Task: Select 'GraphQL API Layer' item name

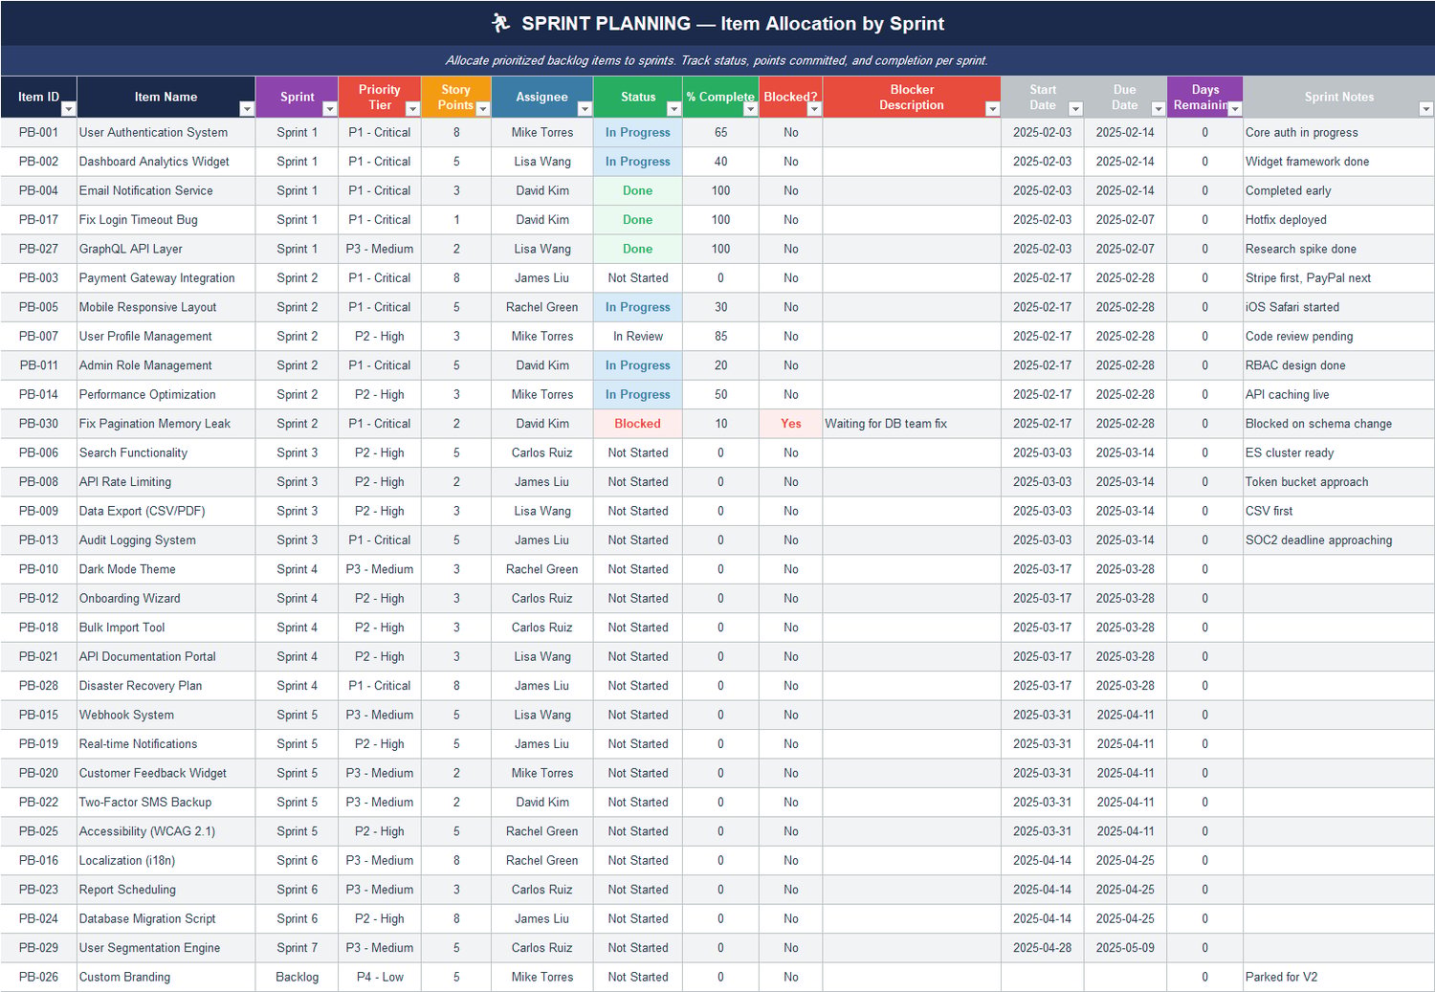Action: [x=166, y=249]
